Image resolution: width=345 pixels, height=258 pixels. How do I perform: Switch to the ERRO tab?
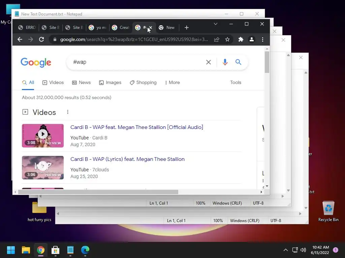(27, 28)
